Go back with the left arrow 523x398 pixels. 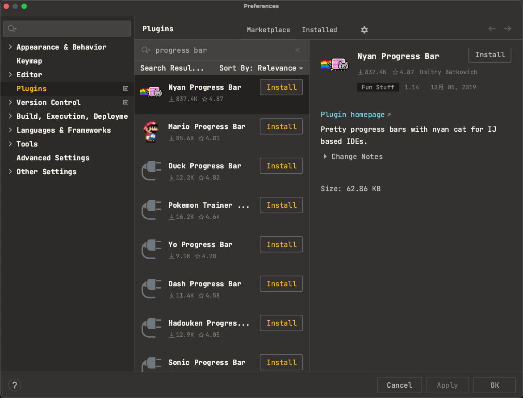click(492, 29)
